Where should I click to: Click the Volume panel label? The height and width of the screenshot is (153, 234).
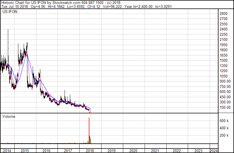click(9, 116)
